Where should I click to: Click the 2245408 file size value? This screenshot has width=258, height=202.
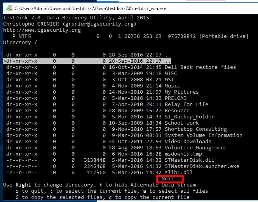click(x=95, y=166)
